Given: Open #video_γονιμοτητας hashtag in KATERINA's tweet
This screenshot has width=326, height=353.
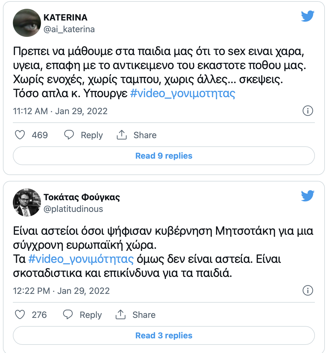Looking at the screenshot, I should pos(183,94).
